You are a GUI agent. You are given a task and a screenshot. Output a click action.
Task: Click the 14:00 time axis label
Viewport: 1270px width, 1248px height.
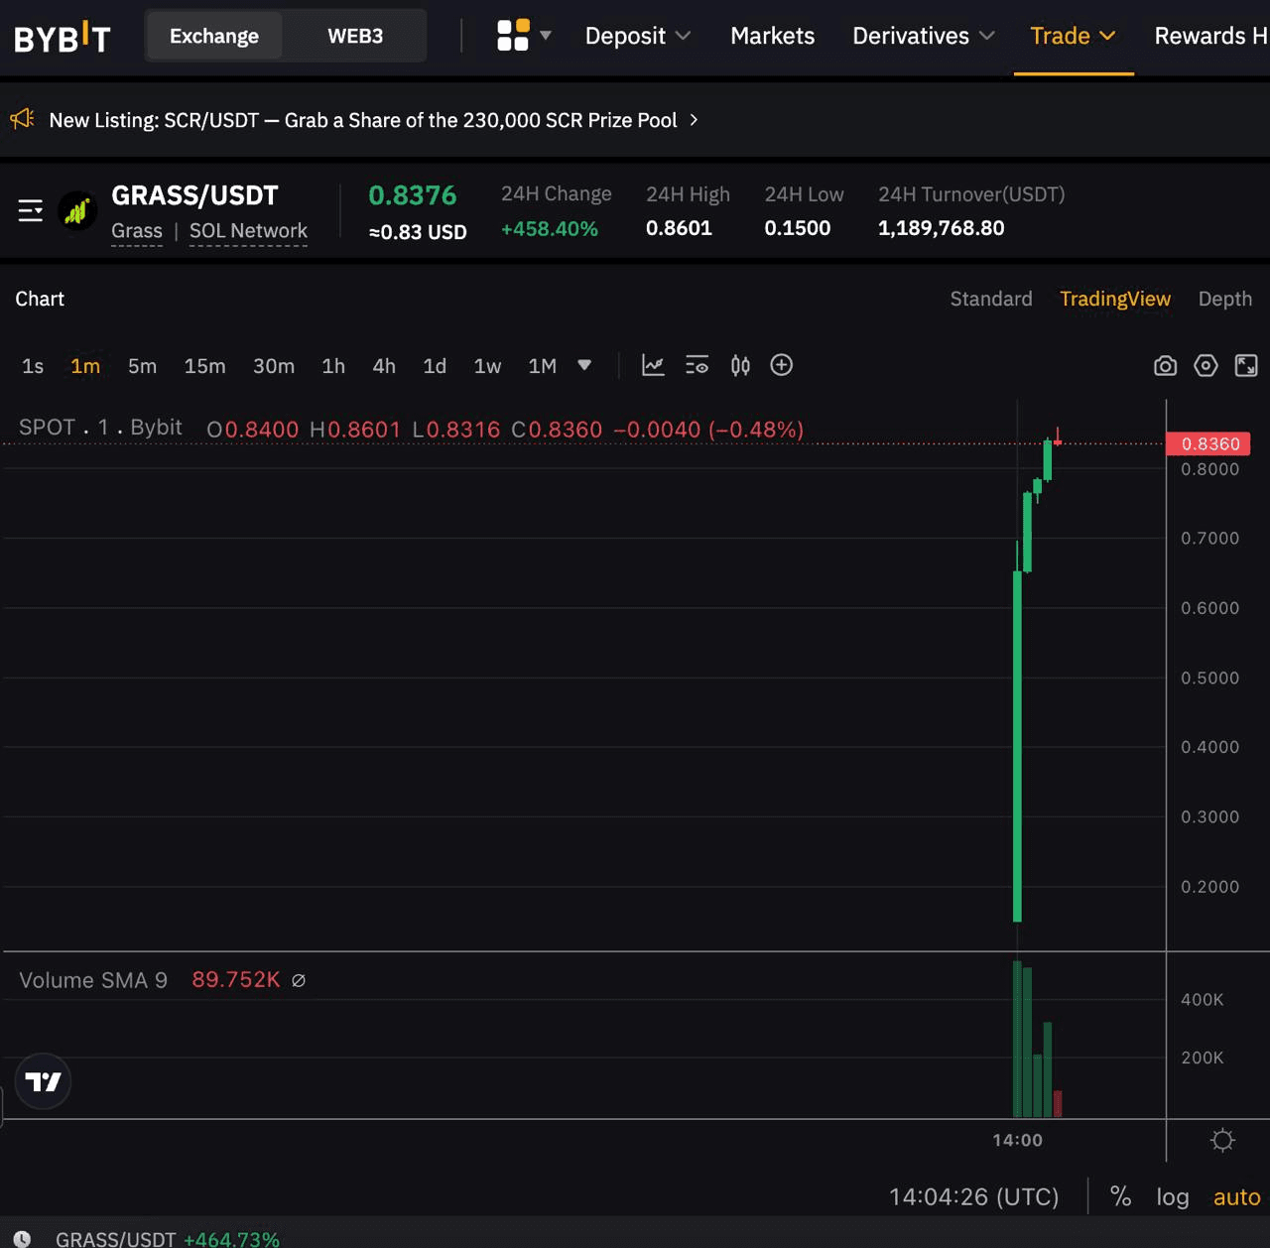coord(1017,1141)
